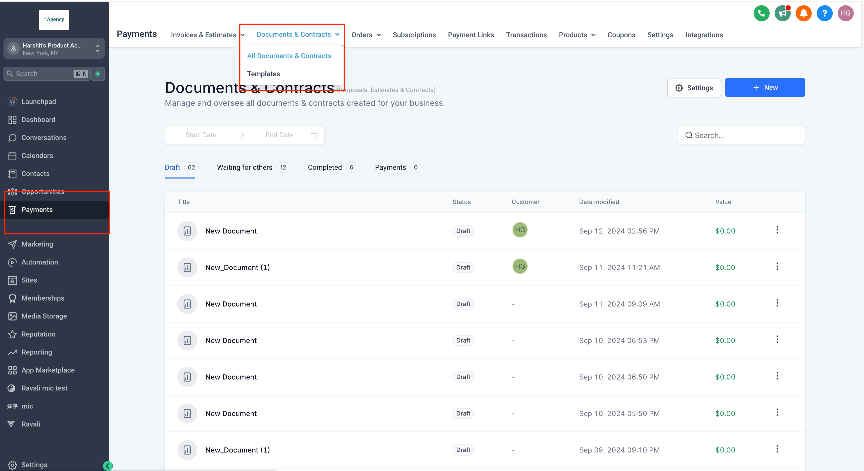Open the HG user avatar menu

[x=845, y=13]
